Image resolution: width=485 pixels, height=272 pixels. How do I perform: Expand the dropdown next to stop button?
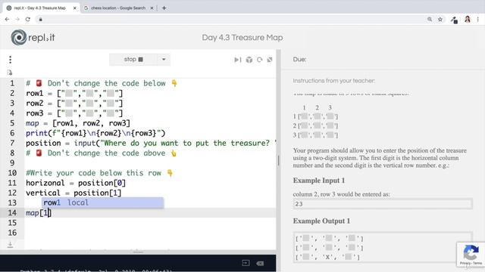164,59
